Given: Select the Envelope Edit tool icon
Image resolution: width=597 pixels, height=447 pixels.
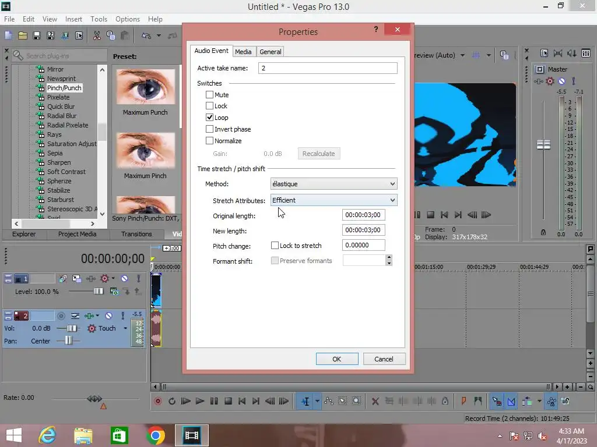Looking at the screenshot, I should click(x=329, y=401).
